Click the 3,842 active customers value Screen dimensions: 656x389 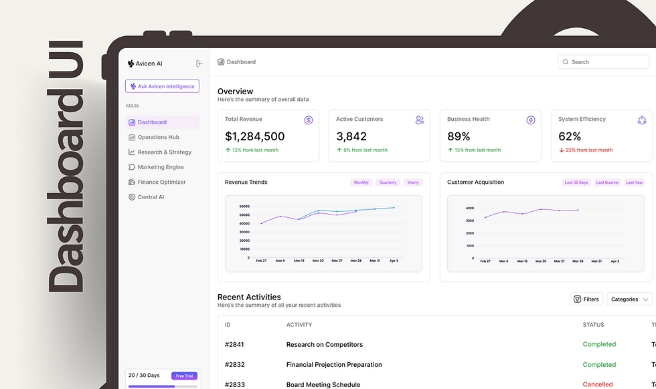coord(351,136)
